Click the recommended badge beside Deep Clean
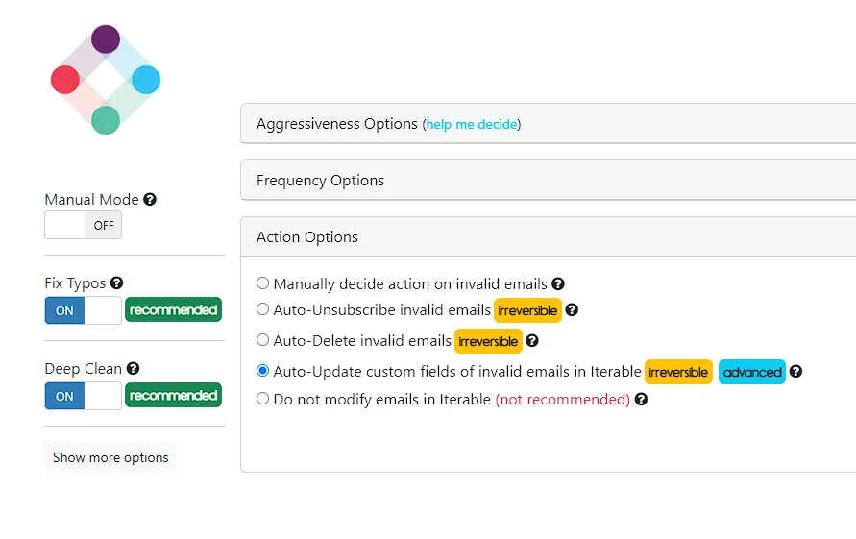 [173, 395]
